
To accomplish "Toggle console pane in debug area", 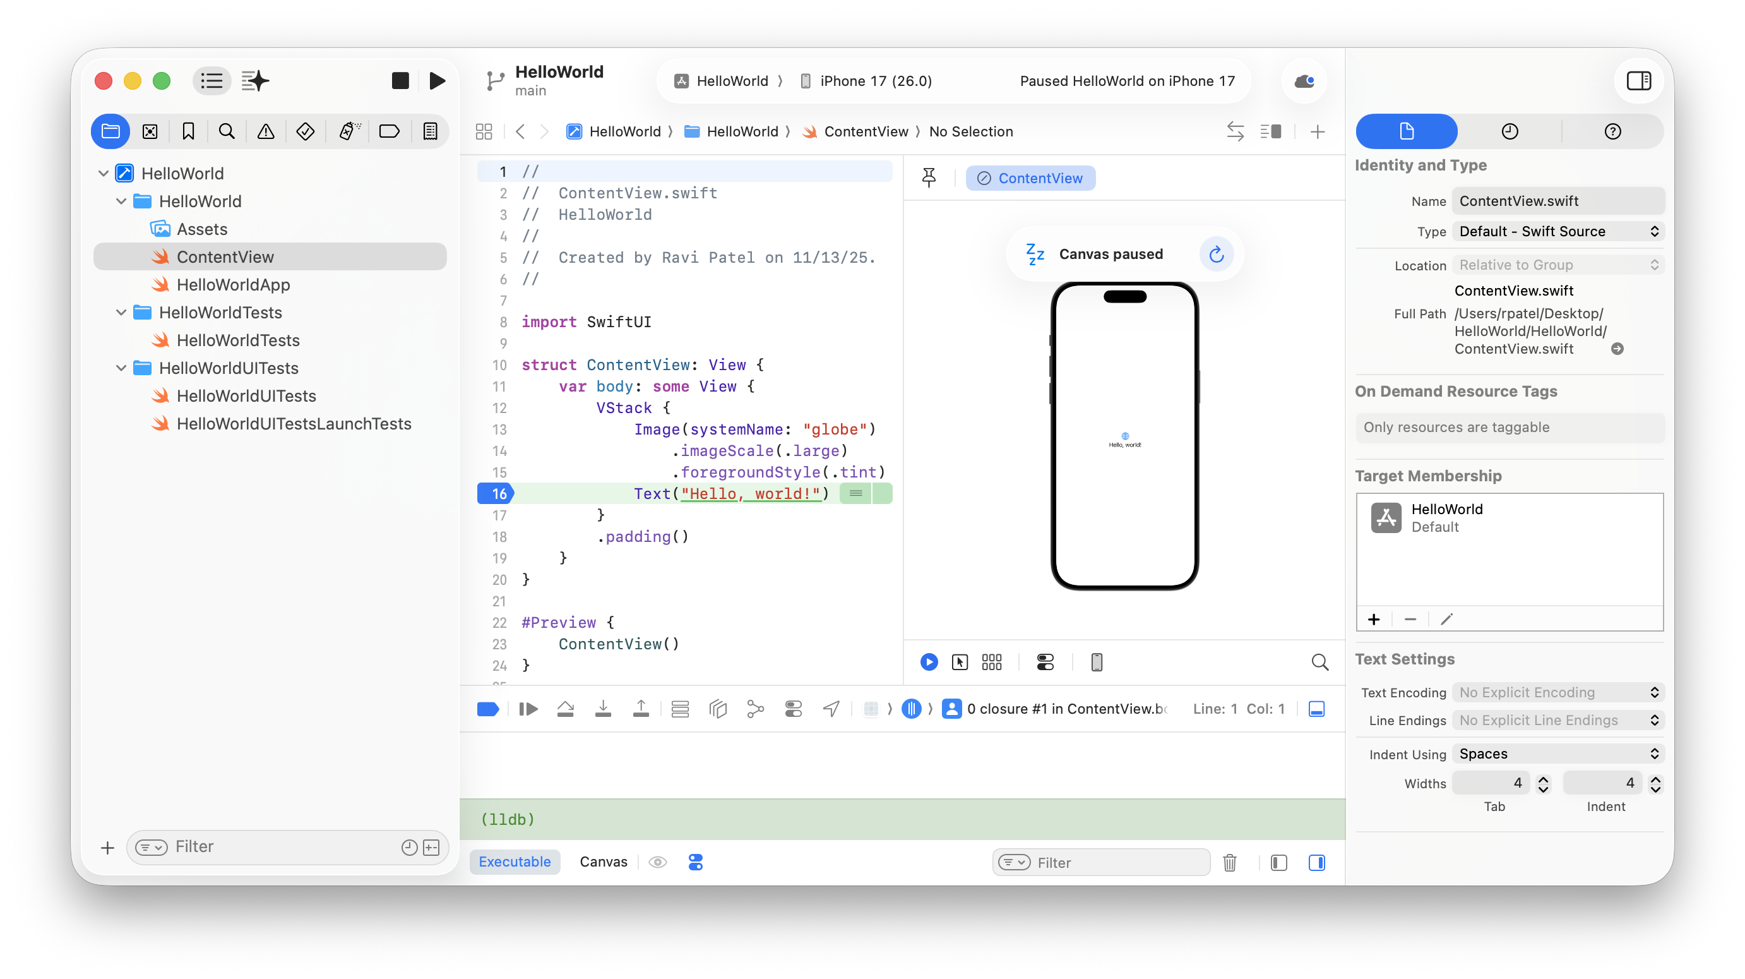I will [x=1316, y=863].
